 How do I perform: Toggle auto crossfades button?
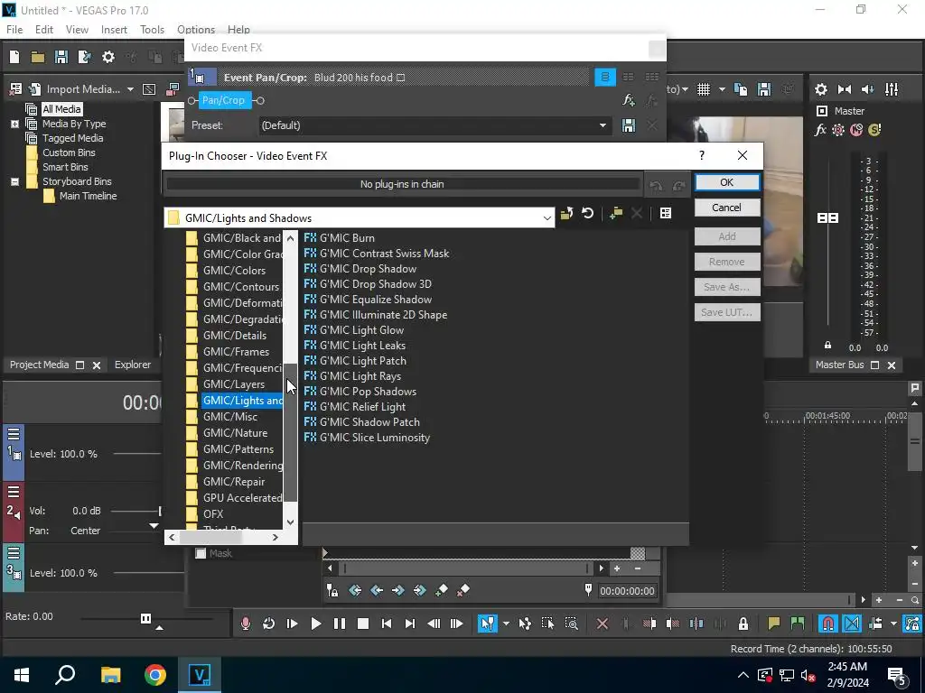[852, 624]
